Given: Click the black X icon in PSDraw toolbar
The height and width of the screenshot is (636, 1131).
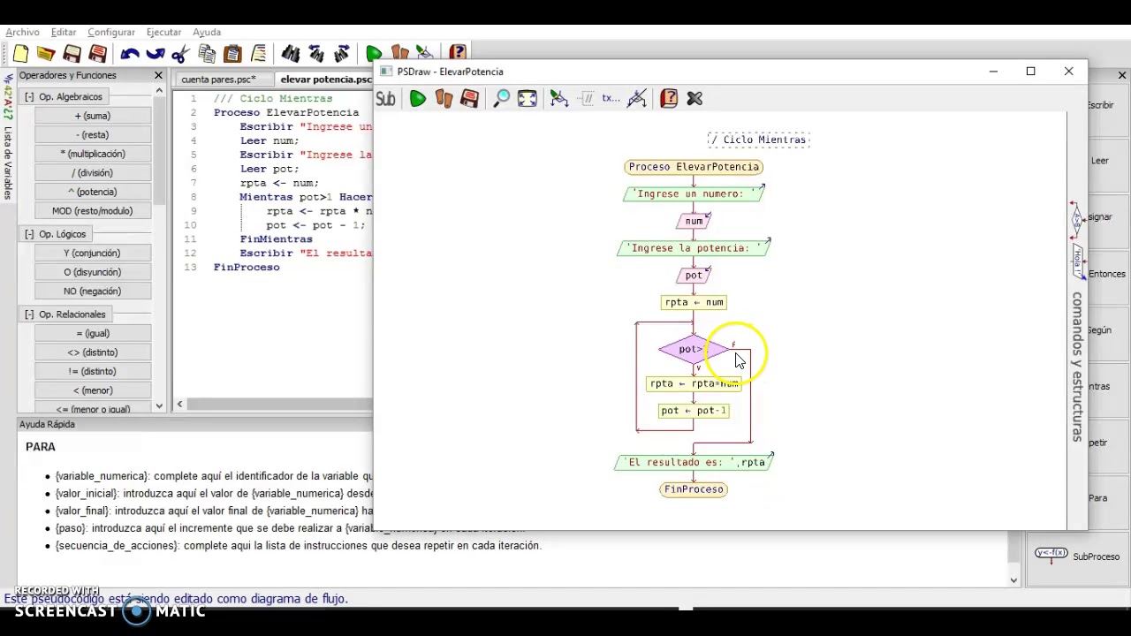Looking at the screenshot, I should click(x=695, y=99).
